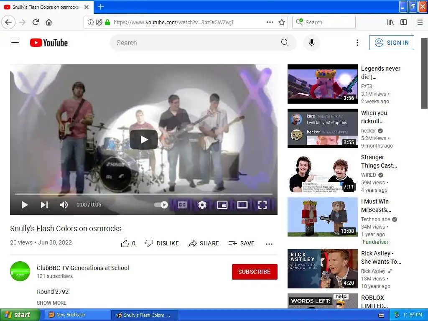Switch to theater mode icon
The height and width of the screenshot is (321, 428).
(242, 205)
